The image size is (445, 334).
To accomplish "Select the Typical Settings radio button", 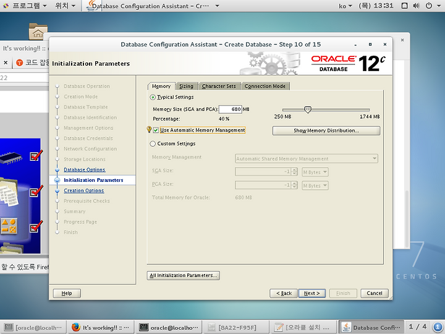I will 153,98.
